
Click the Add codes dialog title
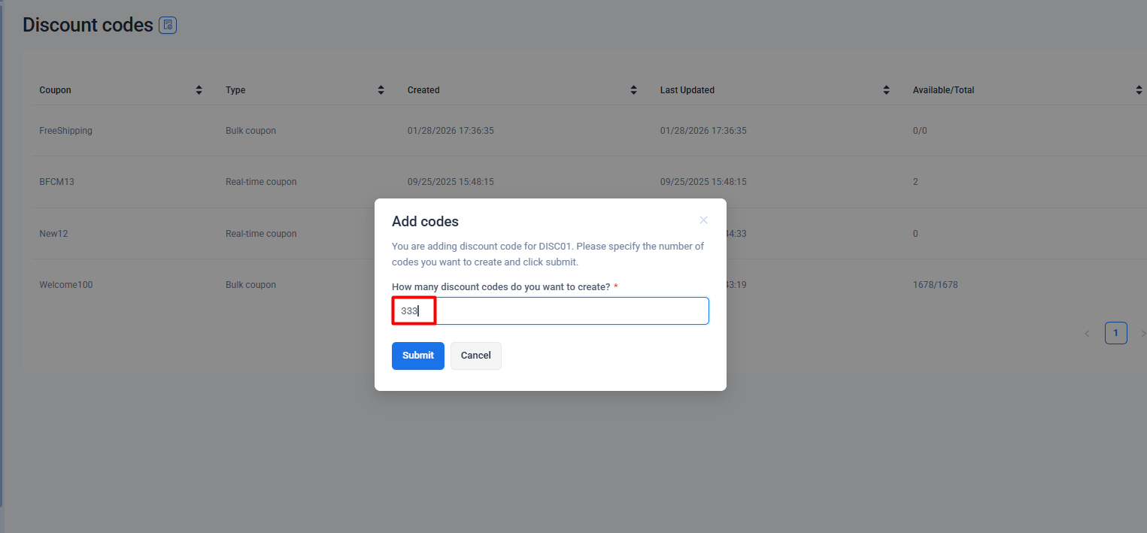[426, 222]
